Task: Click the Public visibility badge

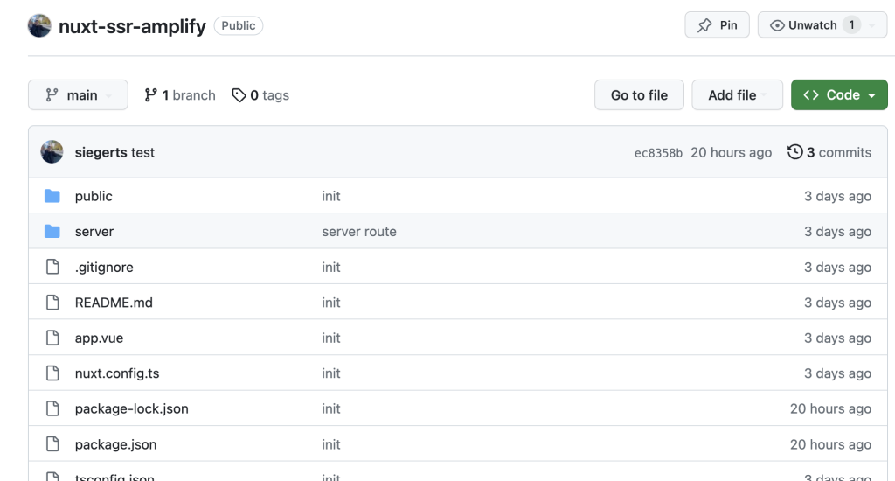Action: coord(238,25)
